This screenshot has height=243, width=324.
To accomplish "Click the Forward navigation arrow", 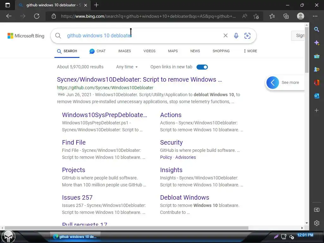I will (x=23, y=16).
